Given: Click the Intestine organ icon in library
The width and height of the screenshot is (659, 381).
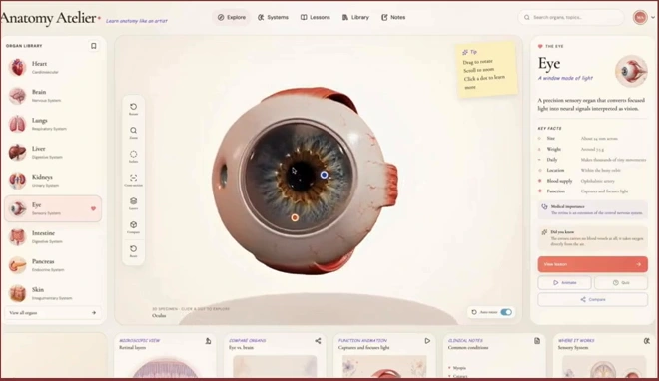Looking at the screenshot, I should (18, 237).
